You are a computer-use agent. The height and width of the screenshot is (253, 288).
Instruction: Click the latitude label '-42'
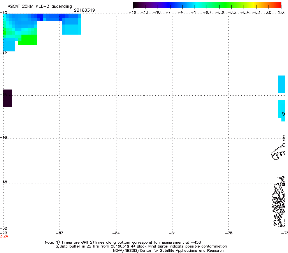pyautogui.click(x=4, y=53)
